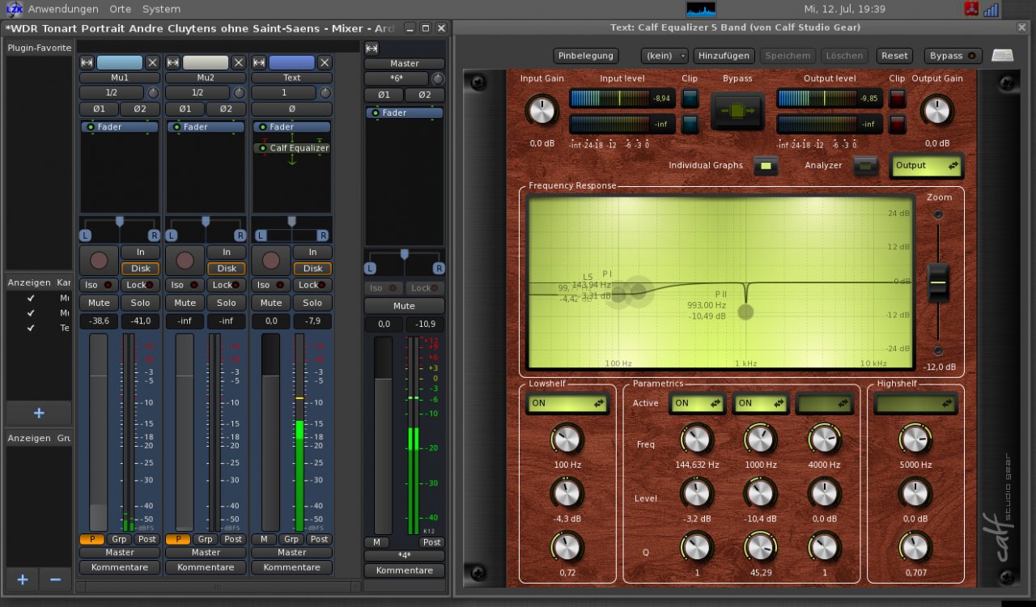Toggle the Individual Graphs switch

(766, 166)
